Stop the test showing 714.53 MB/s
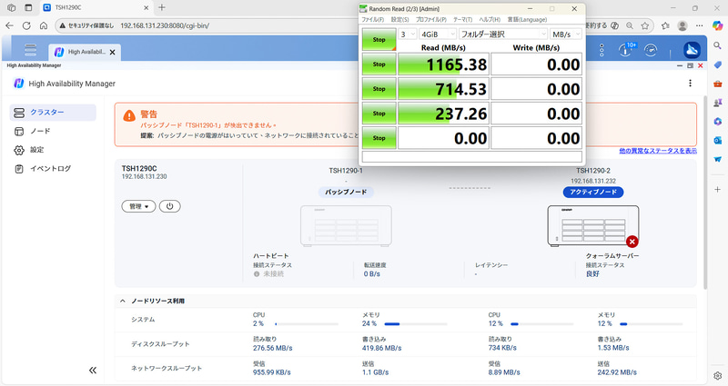Image resolution: width=728 pixels, height=386 pixels. 379,89
